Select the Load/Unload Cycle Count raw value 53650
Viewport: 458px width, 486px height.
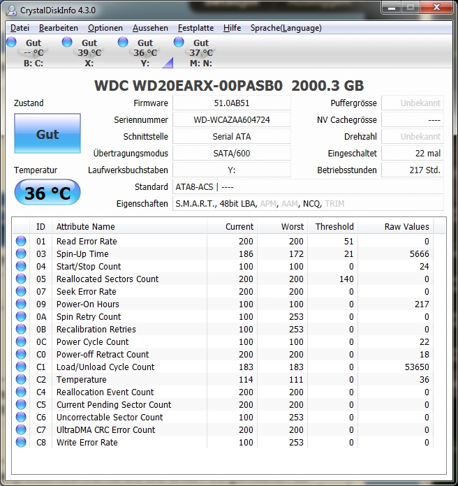(x=417, y=367)
